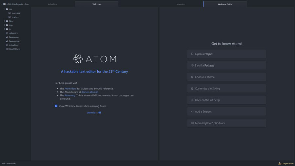Viewport: 295px width, 166px height.
Task: Click the code icon beside Hack on the Init Script
Action: coord(192,100)
